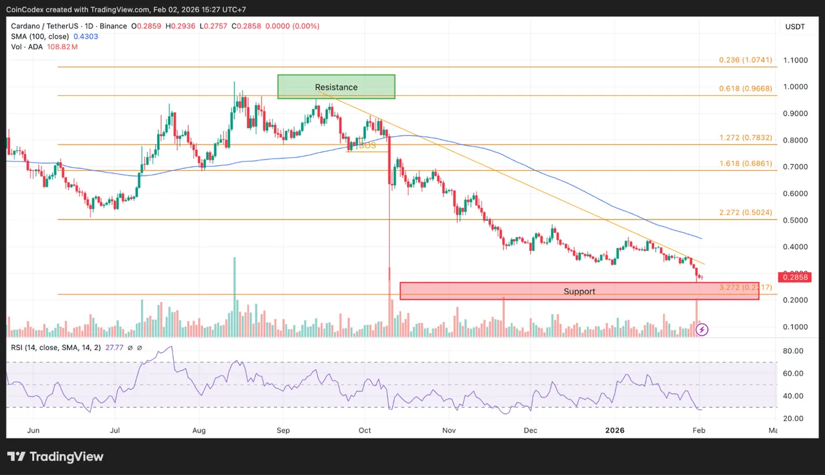Click the 20.00 RSI axis value
This screenshot has width=825, height=475.
click(795, 419)
